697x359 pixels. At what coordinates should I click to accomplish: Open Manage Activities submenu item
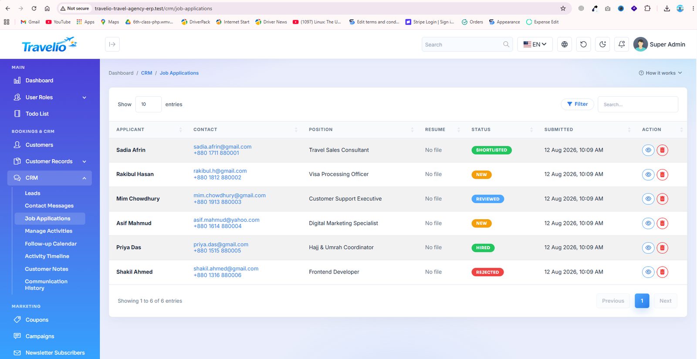click(x=48, y=231)
